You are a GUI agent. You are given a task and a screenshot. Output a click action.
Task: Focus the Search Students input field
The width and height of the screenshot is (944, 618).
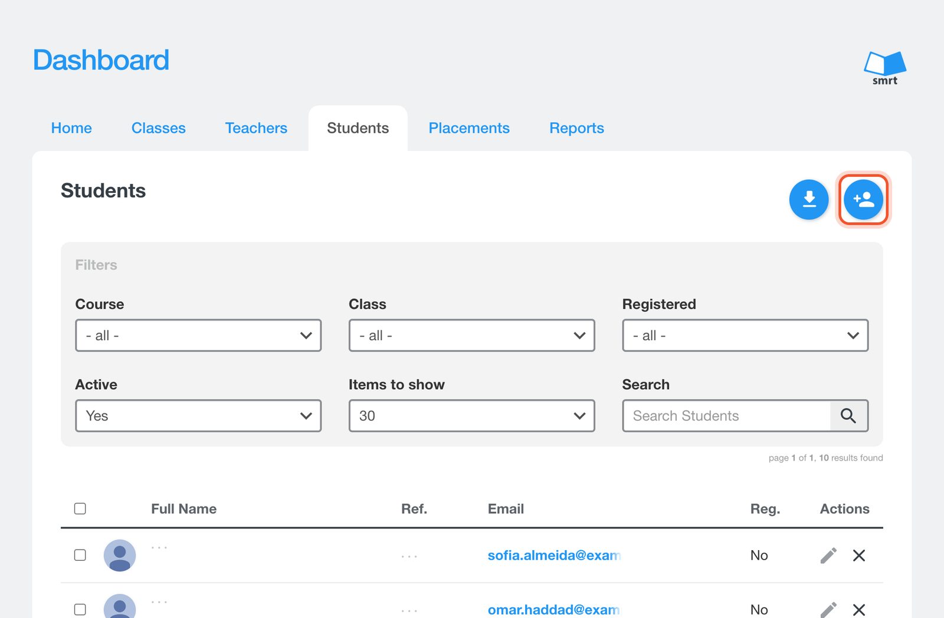click(727, 416)
